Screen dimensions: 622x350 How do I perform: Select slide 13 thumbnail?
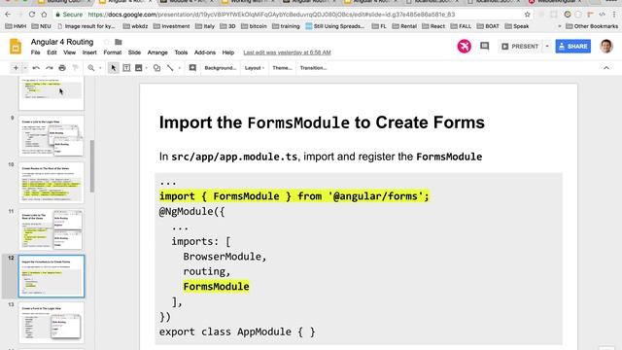pos(52,323)
